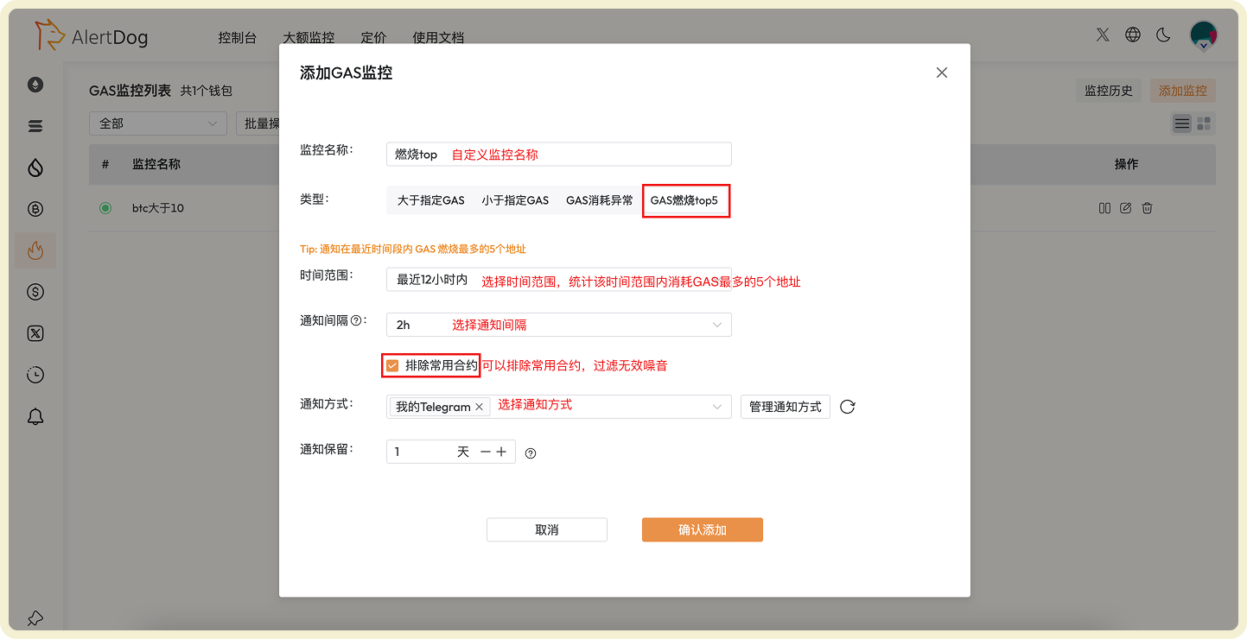This screenshot has width=1247, height=639.
Task: Toggle the btc大于10 green status indicator
Action: coord(105,208)
